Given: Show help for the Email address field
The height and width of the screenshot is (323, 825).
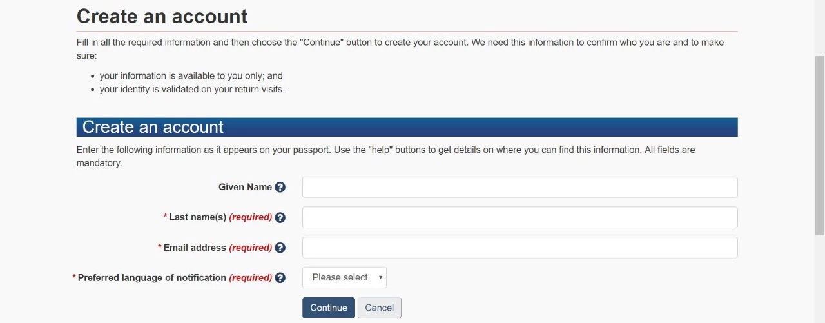Looking at the screenshot, I should click(x=280, y=248).
